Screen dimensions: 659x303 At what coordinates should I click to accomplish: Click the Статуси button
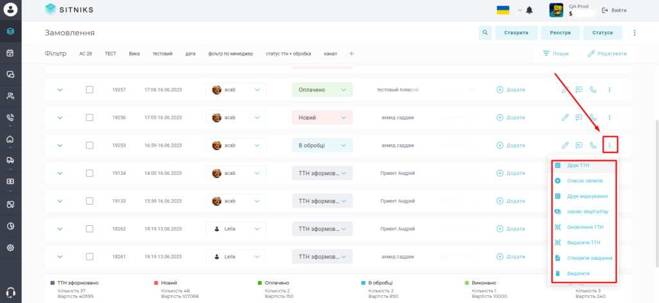602,33
